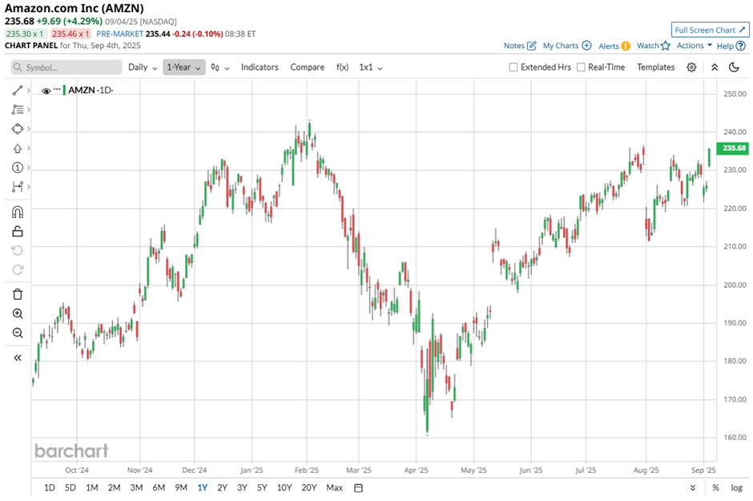Zoom in on the chart
753x501 pixels.
coord(18,313)
